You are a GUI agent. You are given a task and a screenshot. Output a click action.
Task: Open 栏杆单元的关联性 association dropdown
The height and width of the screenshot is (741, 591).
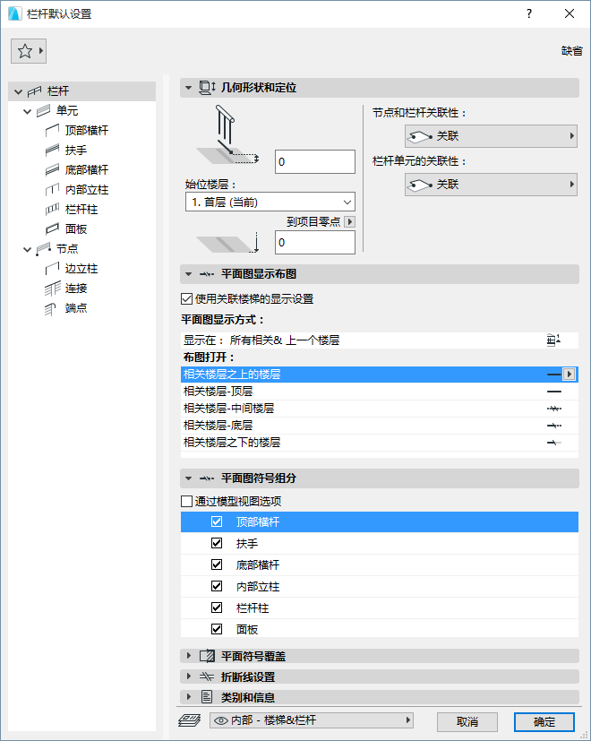(491, 185)
